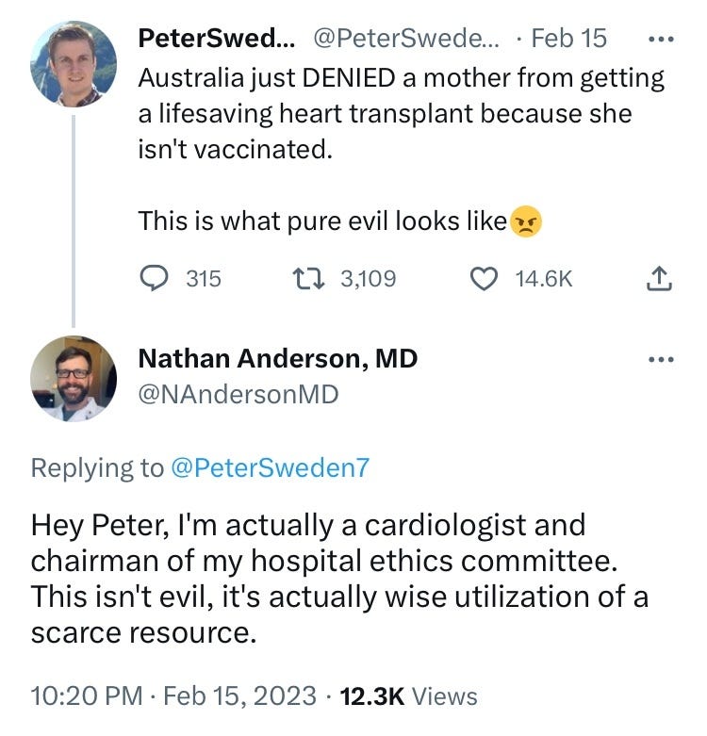This screenshot has height=736, width=707.
Task: Click the 10:20 PM · Feb 15, 2023 timestamp
Action: point(173,695)
